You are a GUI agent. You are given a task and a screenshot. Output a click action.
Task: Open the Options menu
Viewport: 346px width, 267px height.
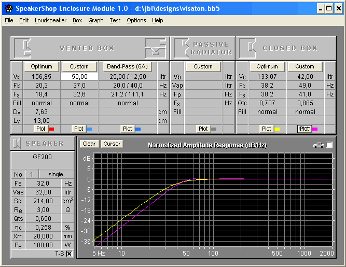tap(136, 20)
